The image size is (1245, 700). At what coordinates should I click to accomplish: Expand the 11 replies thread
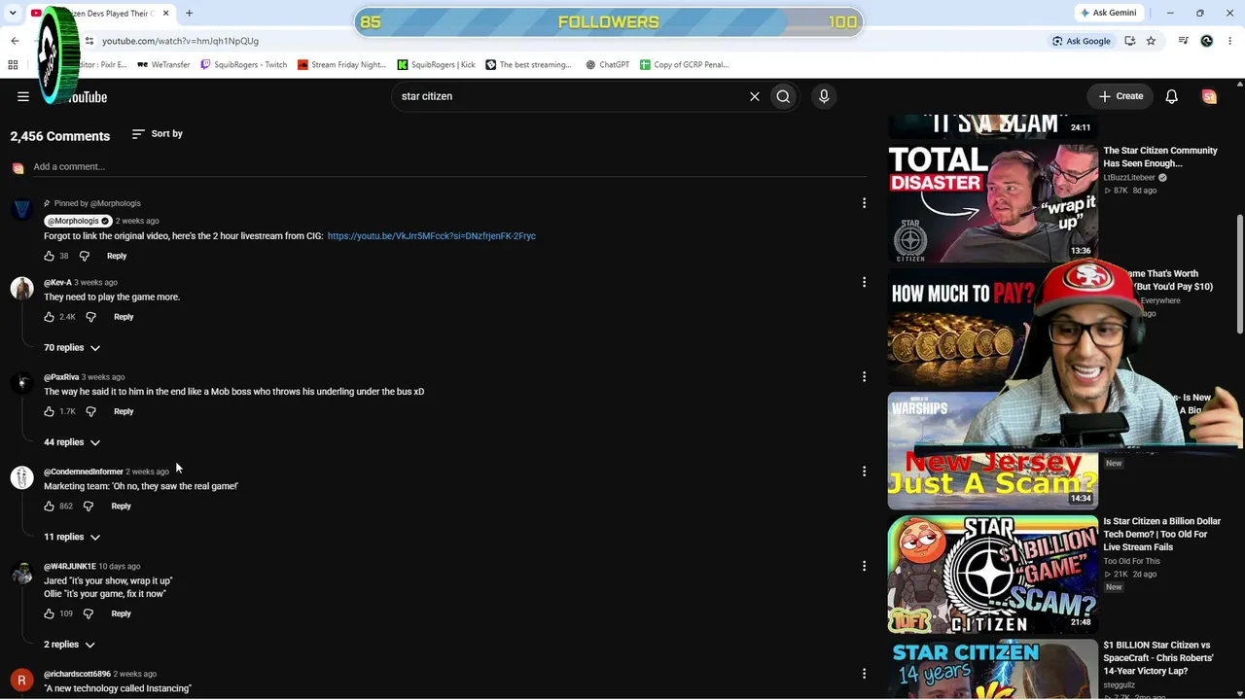[72, 537]
